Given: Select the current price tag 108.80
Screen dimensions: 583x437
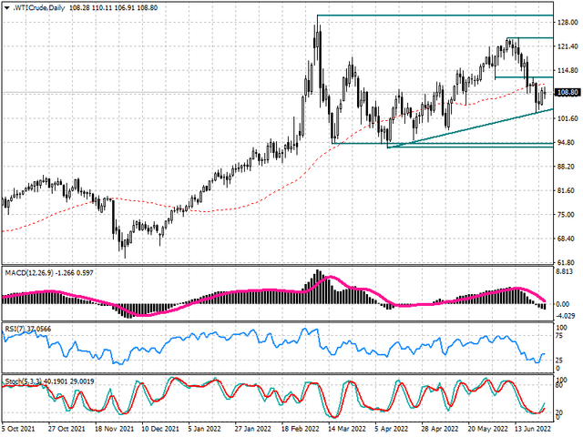Looking at the screenshot, I should 568,92.
